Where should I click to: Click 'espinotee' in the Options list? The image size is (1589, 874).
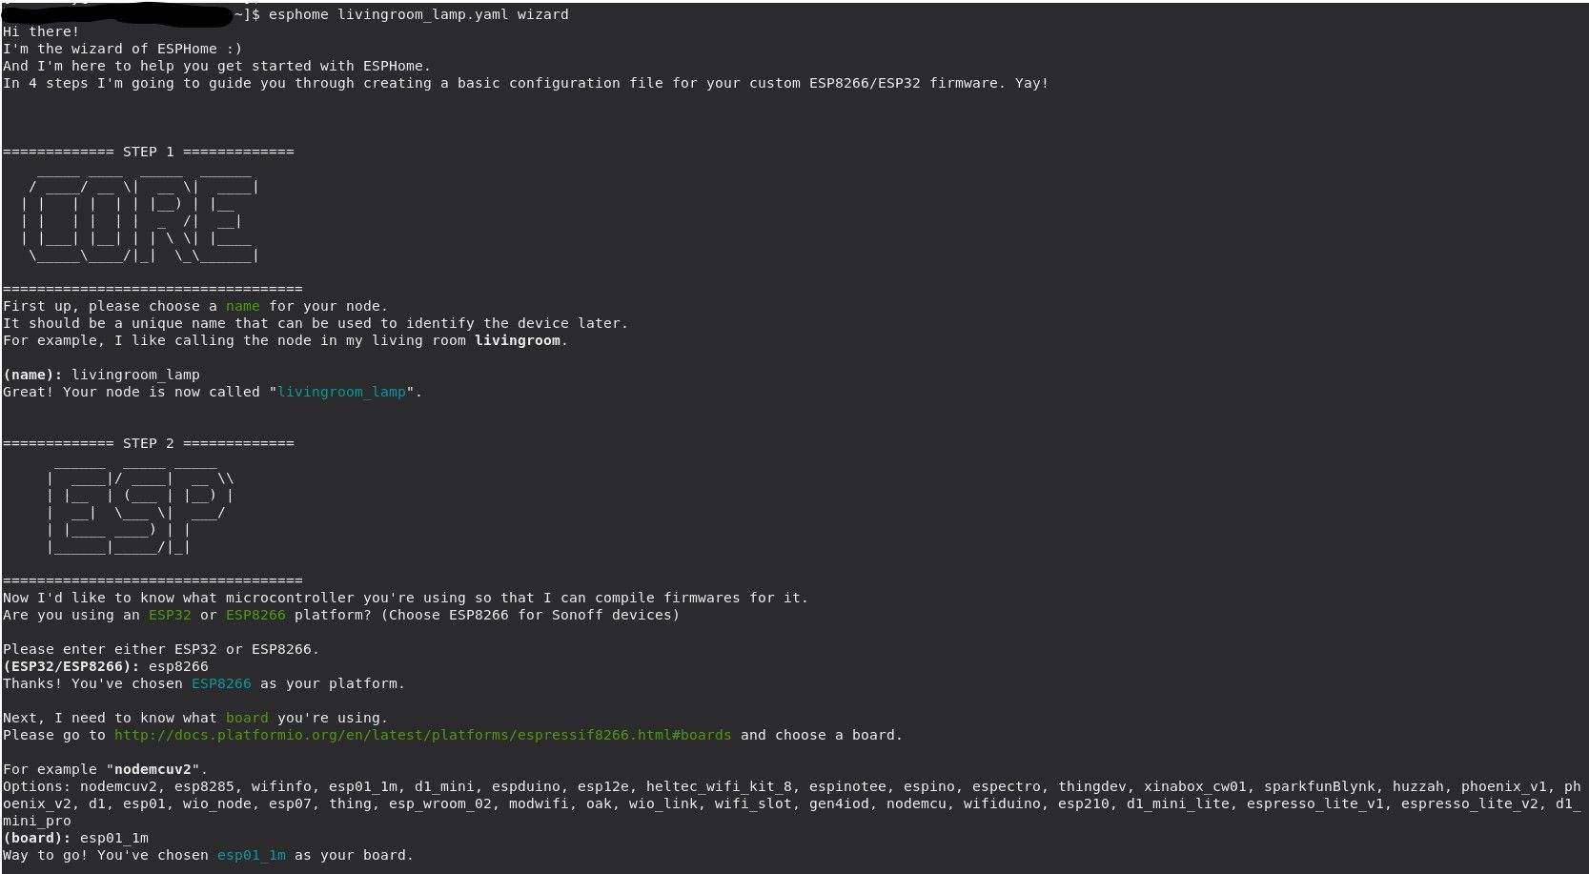pos(847,786)
